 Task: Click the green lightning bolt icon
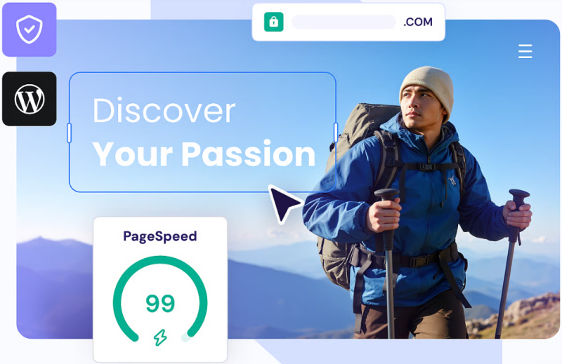(x=160, y=337)
